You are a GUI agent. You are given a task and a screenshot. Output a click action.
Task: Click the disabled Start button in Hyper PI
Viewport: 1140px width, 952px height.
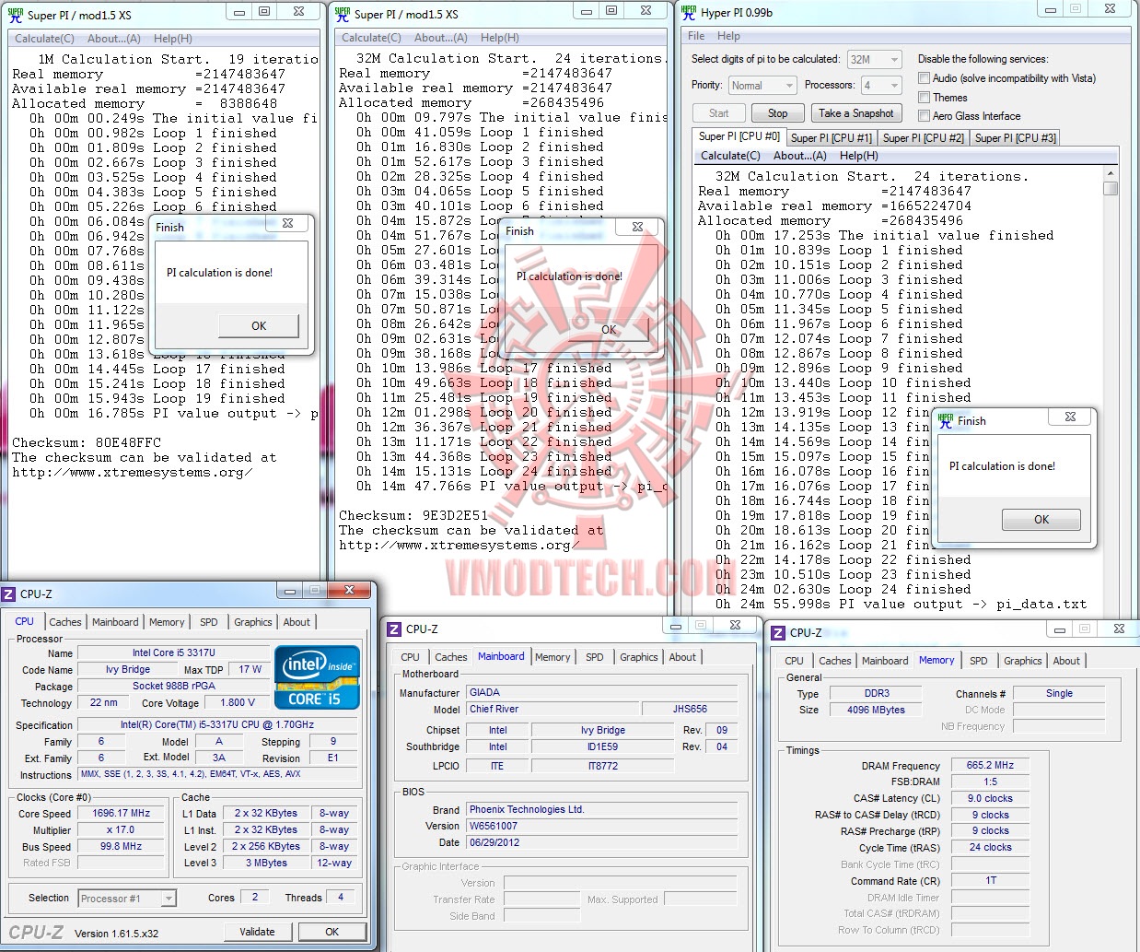pos(719,113)
